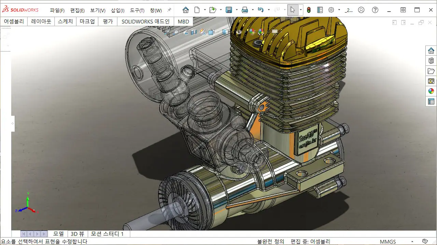
Task: Open the 삽입(I) menu
Action: pos(117,11)
